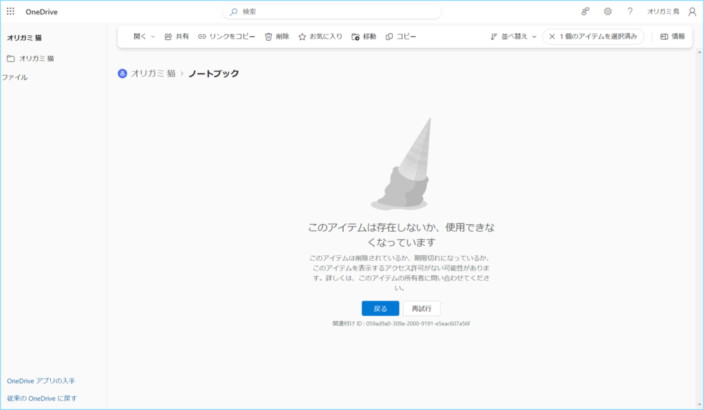Click the 検索 search box
704x410 pixels.
tap(331, 12)
